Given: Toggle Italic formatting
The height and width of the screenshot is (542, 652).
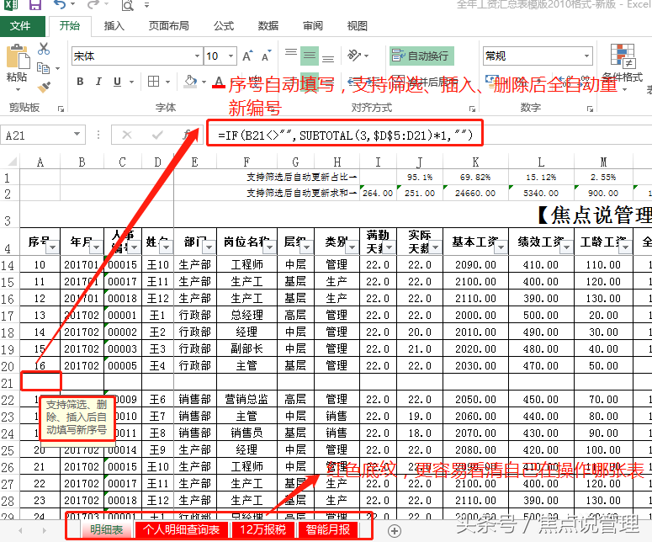Looking at the screenshot, I should tap(98, 82).
